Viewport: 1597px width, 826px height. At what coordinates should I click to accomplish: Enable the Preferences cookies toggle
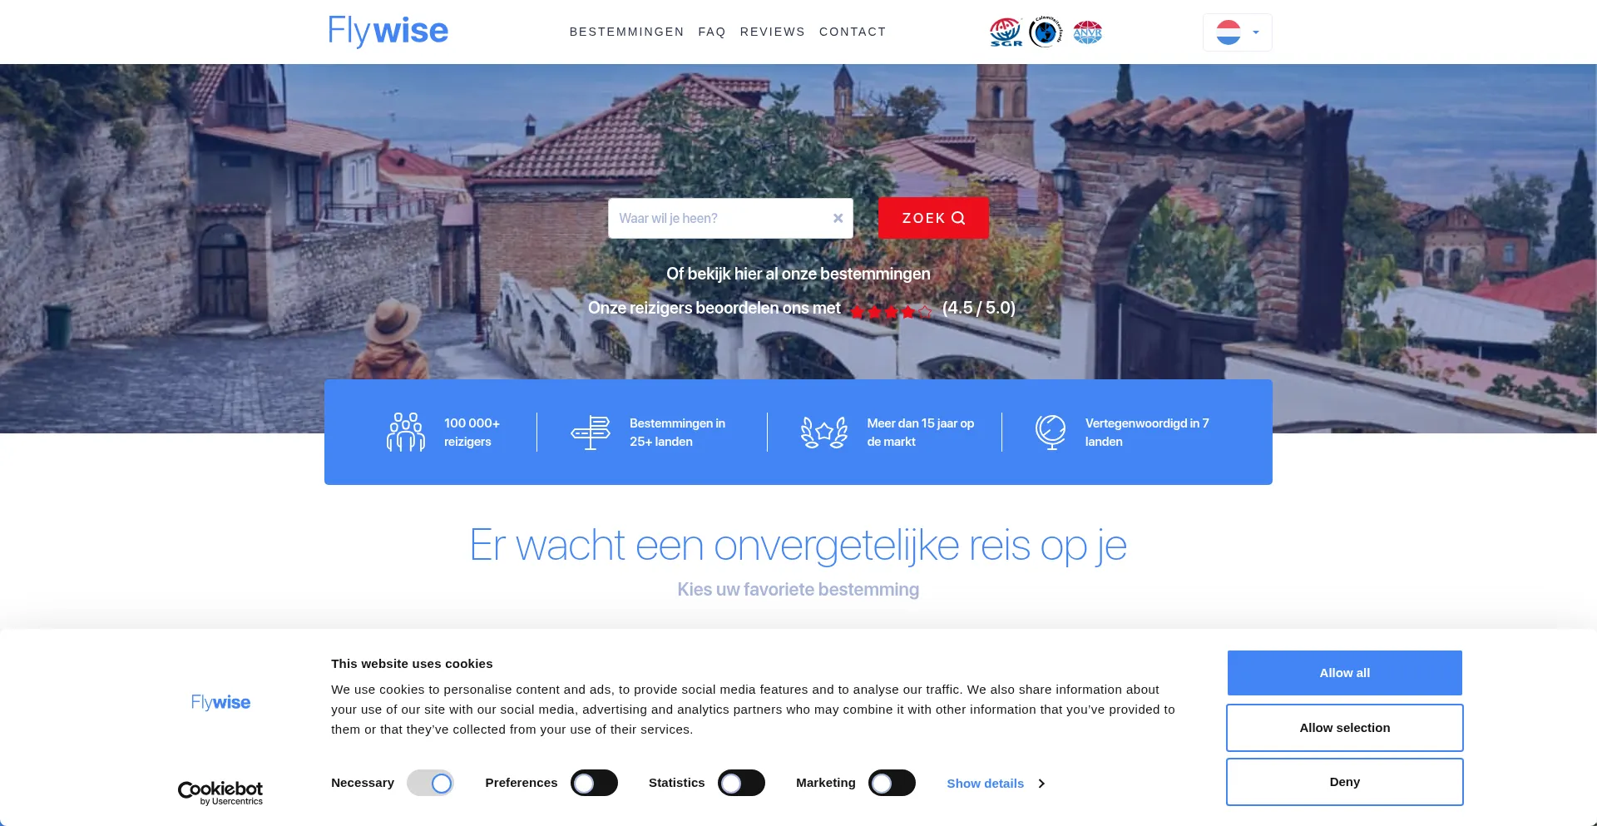(x=594, y=783)
